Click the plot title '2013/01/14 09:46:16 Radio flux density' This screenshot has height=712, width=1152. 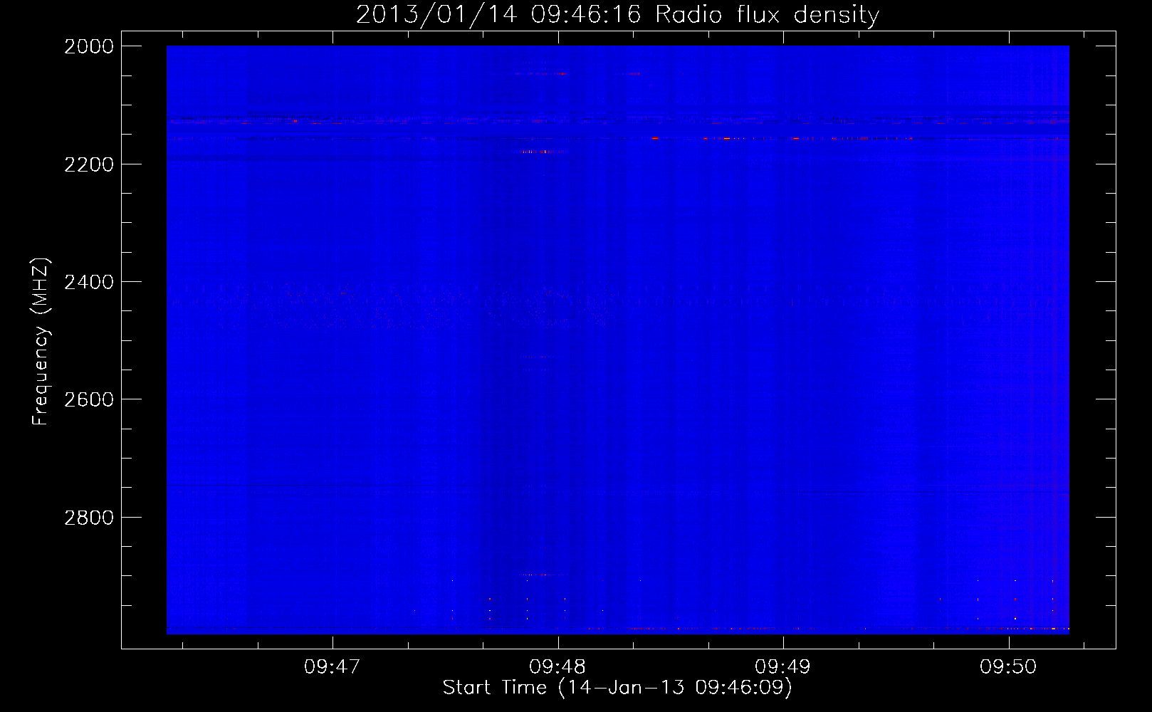coord(617,14)
